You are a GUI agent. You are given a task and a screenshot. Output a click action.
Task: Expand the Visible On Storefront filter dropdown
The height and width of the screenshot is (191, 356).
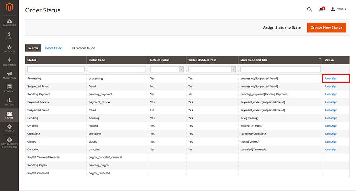[x=212, y=69]
